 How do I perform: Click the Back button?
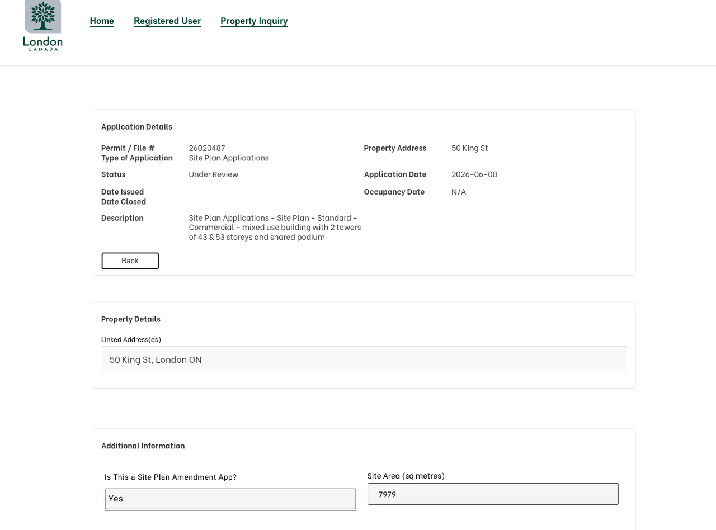tap(130, 261)
